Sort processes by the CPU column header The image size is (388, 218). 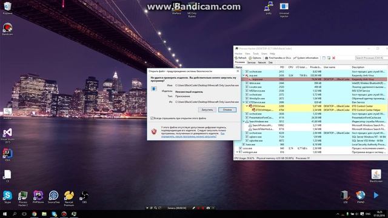tap(290, 67)
